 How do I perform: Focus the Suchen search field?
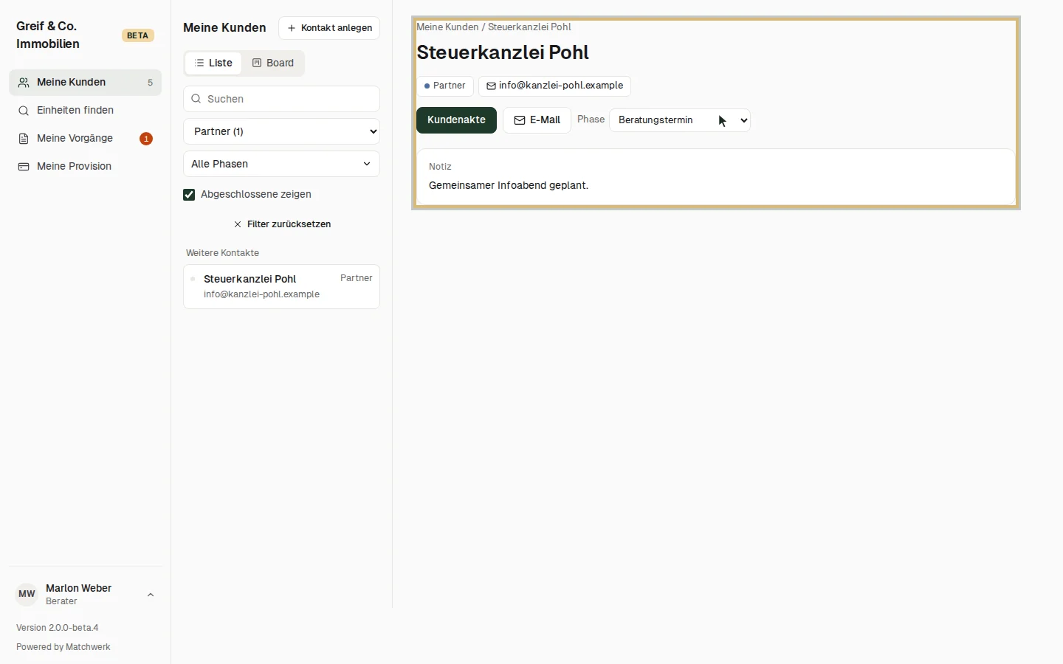point(281,99)
